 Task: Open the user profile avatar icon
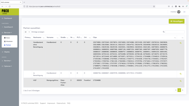179,12
